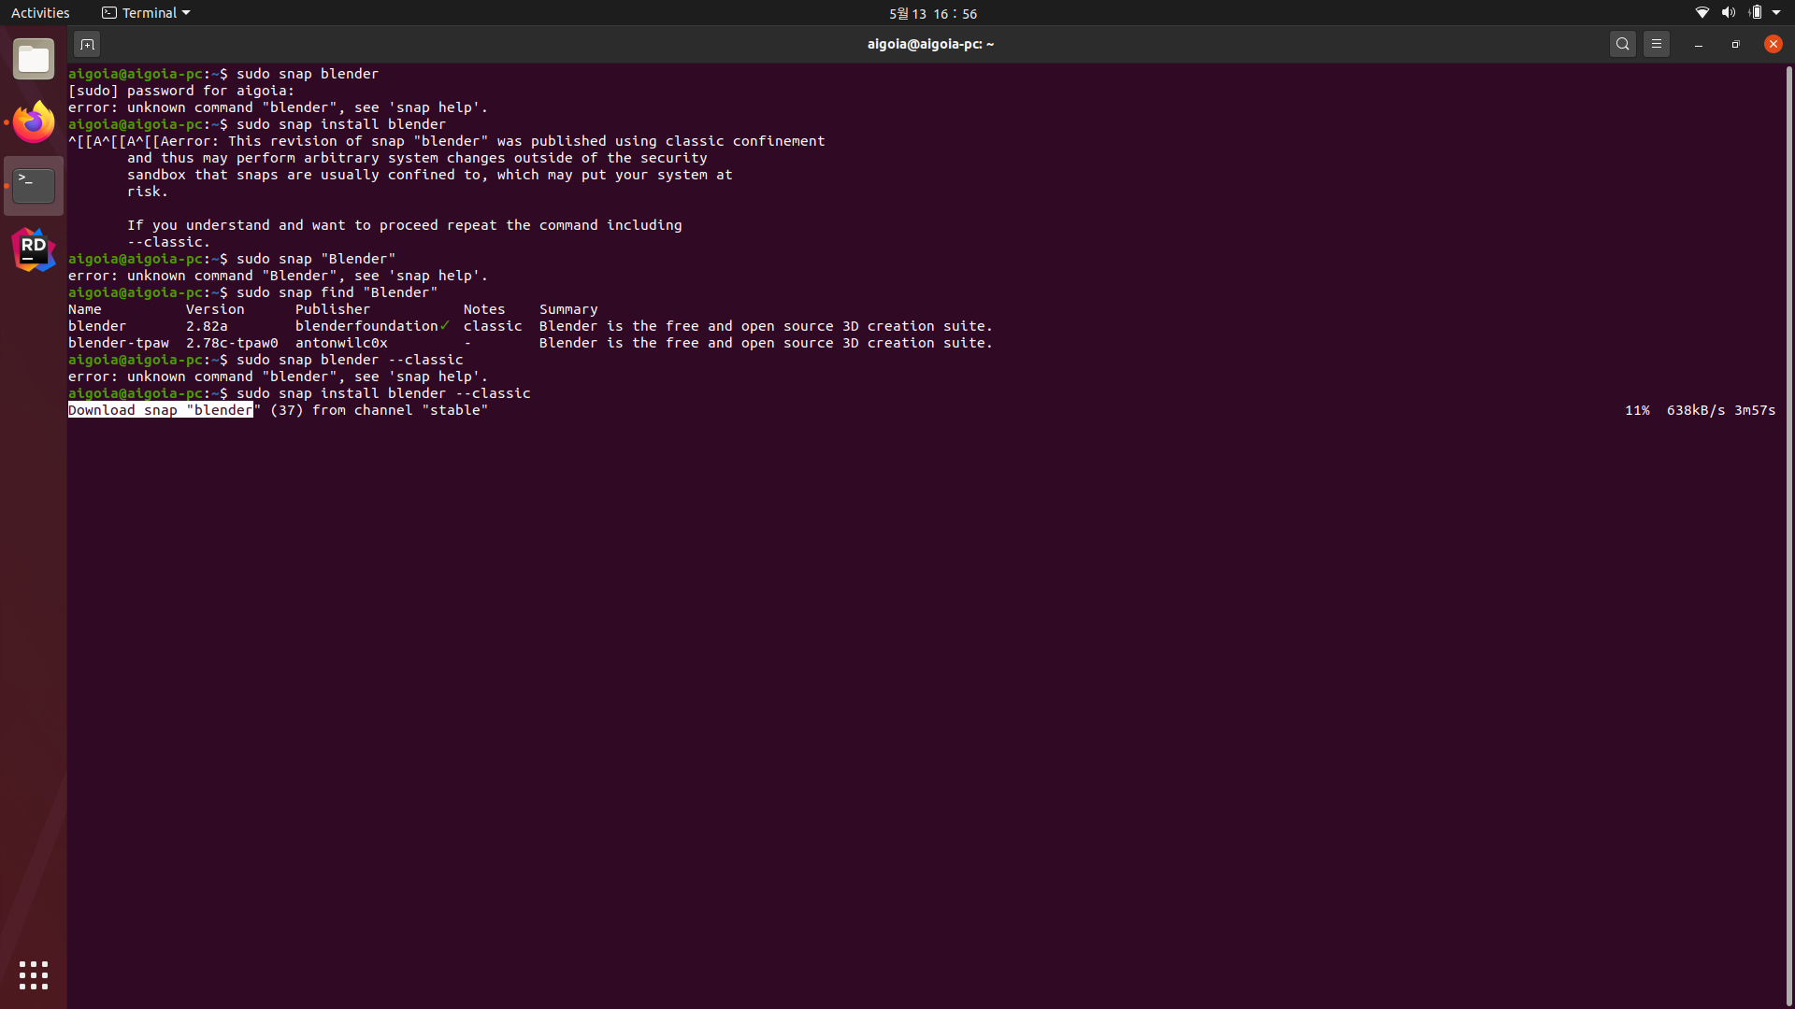Open JetBrains Rider from the dock
1795x1009 pixels.
34,249
